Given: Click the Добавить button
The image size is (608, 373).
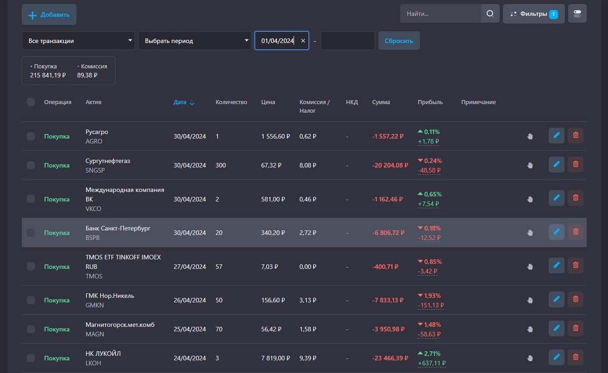Looking at the screenshot, I should tap(49, 15).
